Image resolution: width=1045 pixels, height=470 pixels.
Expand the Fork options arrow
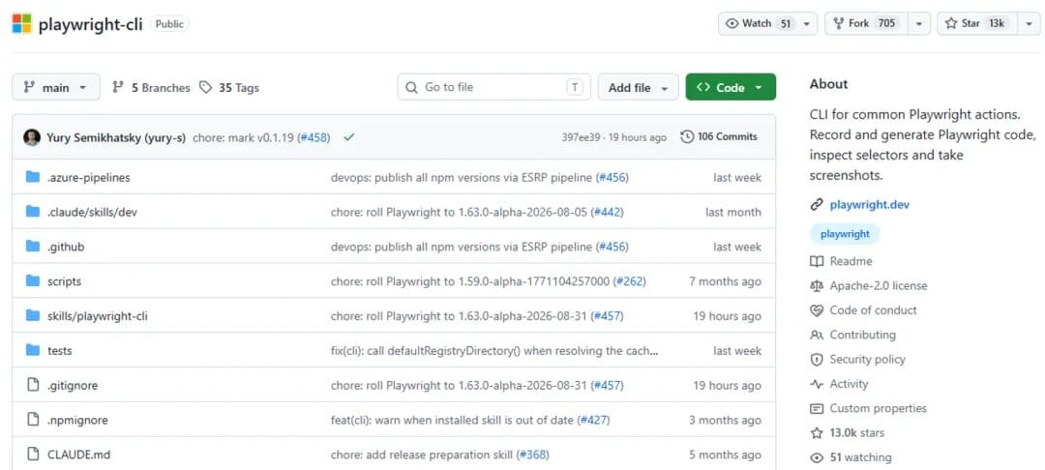pos(918,23)
